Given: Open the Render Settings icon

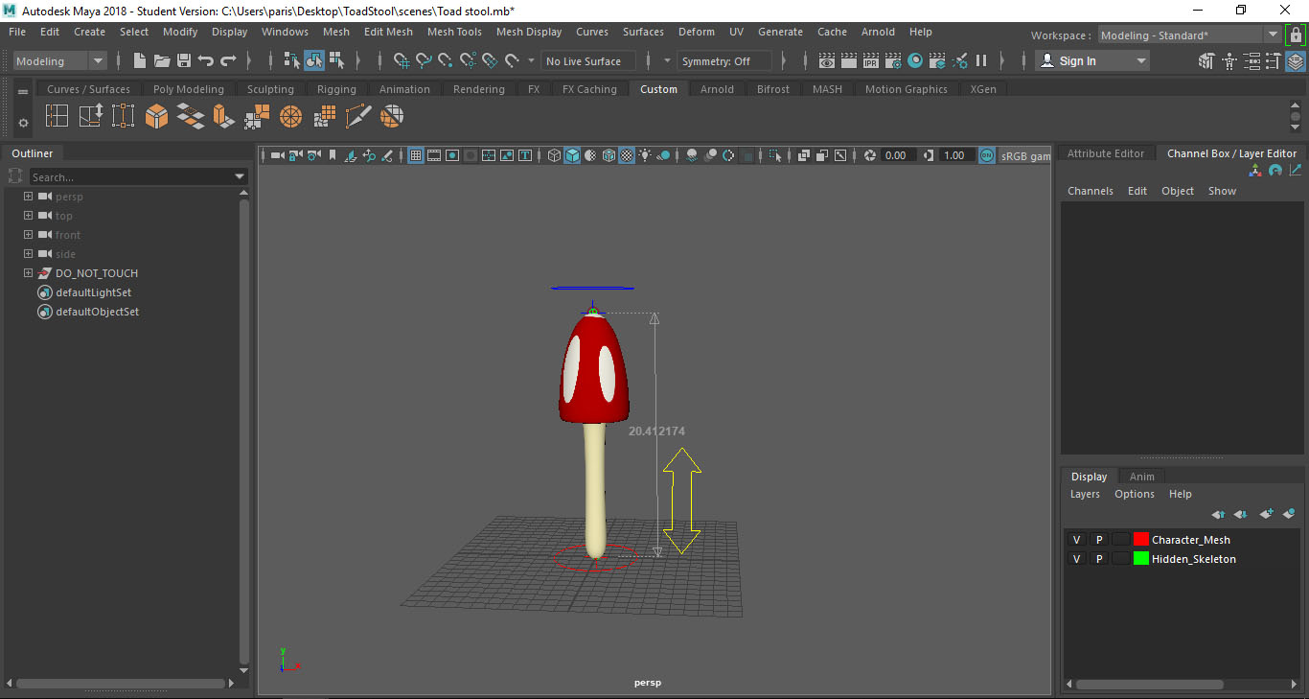Looking at the screenshot, I should (893, 60).
